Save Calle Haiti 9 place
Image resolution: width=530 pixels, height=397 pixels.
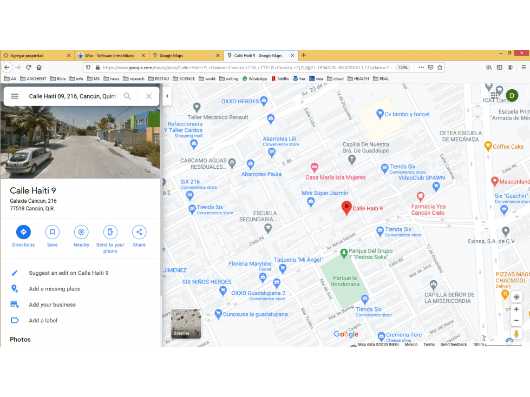click(x=53, y=232)
